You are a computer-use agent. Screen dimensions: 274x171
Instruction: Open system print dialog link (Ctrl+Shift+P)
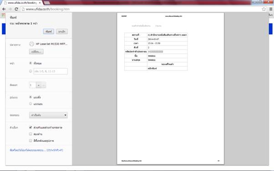click(36, 150)
